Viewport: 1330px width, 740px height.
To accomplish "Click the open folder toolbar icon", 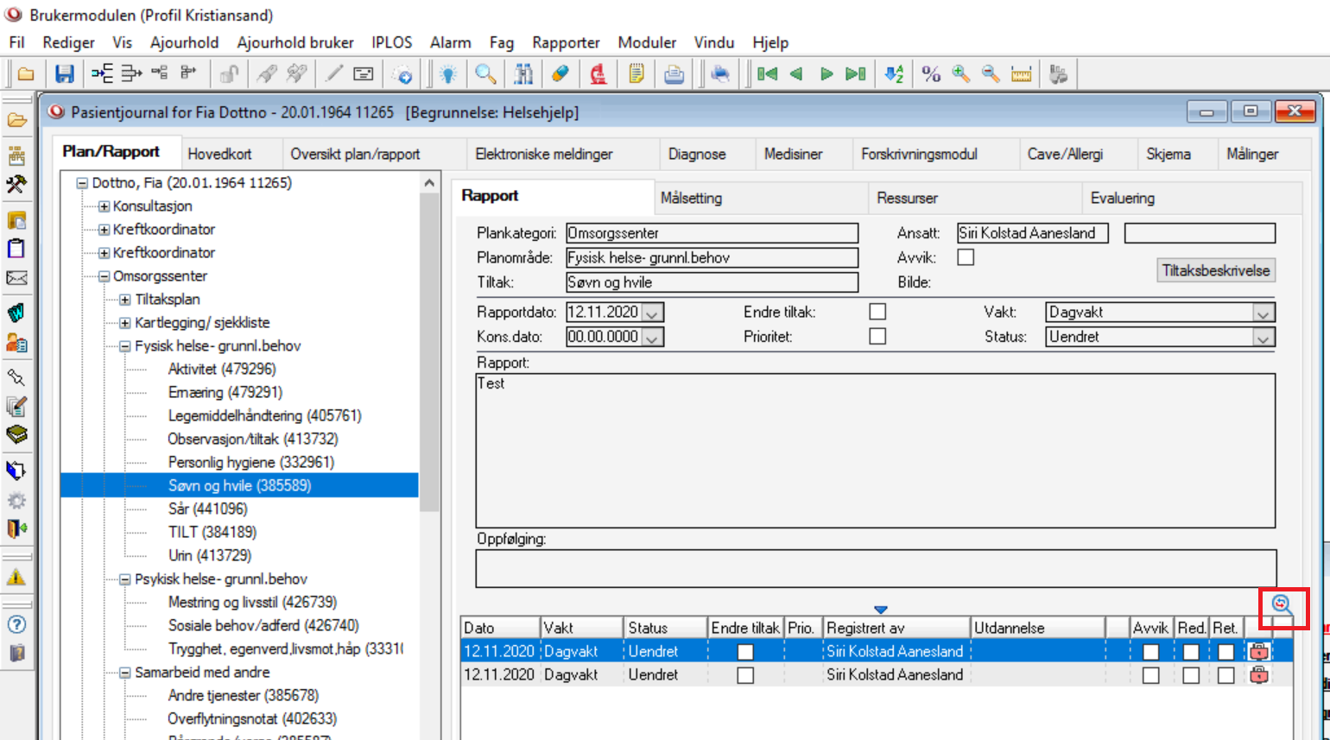I will coord(26,74).
